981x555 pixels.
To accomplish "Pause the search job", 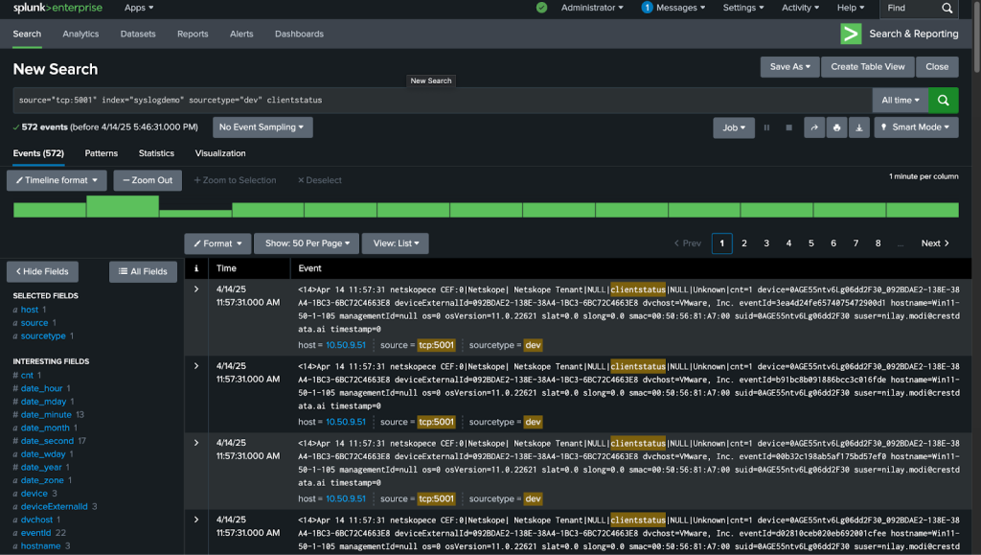I will coord(766,127).
